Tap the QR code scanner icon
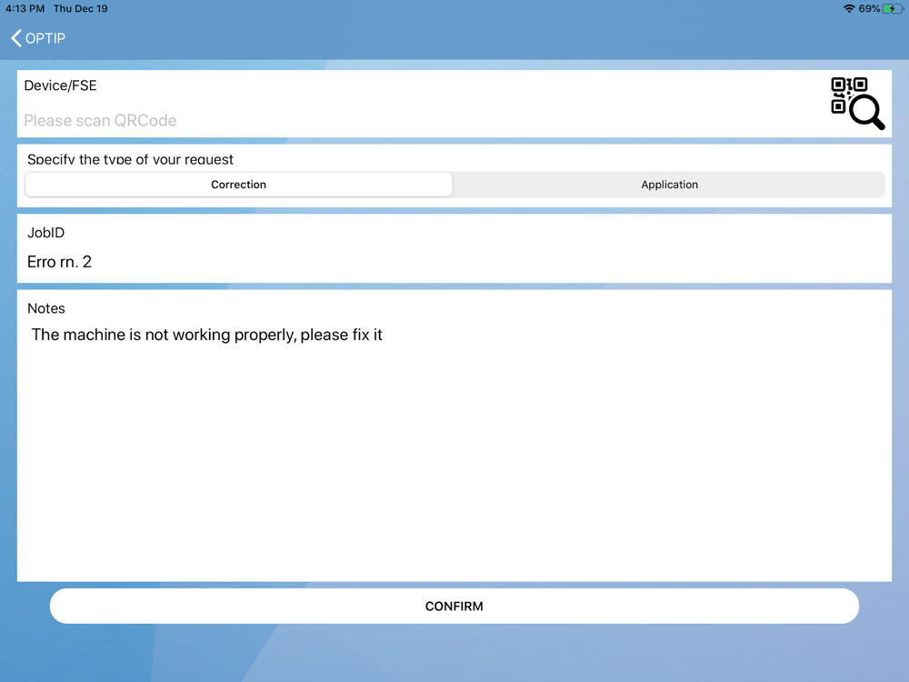This screenshot has width=909, height=682. (857, 104)
